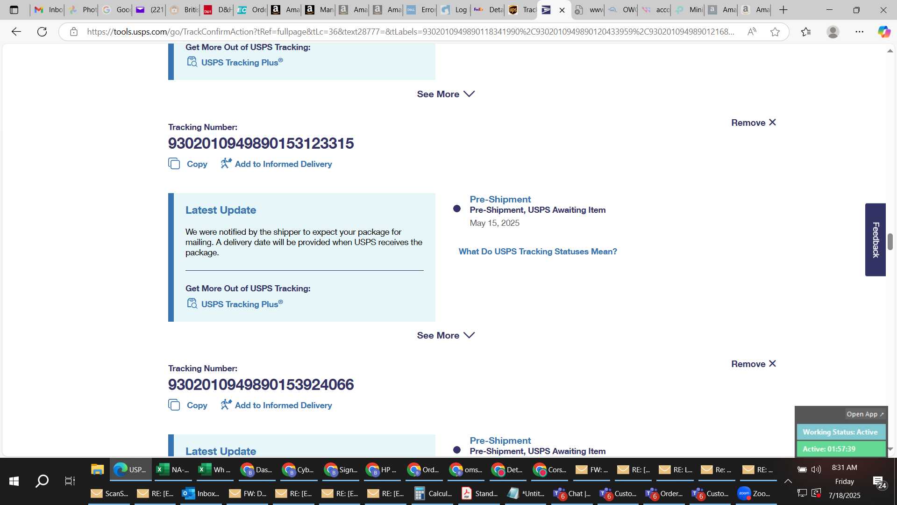Open Read Aloud icon in address bar
This screenshot has height=505, width=897.
[752, 32]
